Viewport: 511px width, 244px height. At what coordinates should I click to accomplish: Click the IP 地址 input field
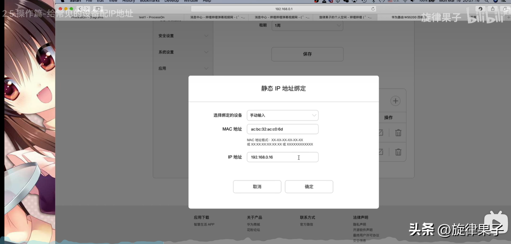tap(282, 157)
